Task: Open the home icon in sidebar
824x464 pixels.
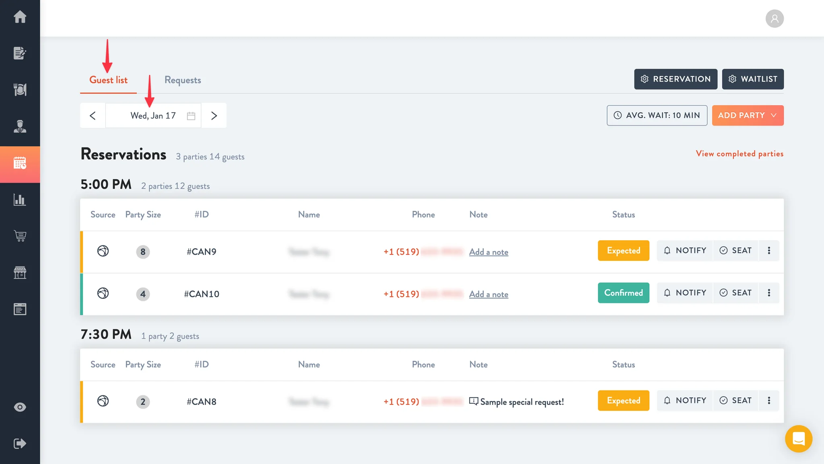Action: pos(20,17)
